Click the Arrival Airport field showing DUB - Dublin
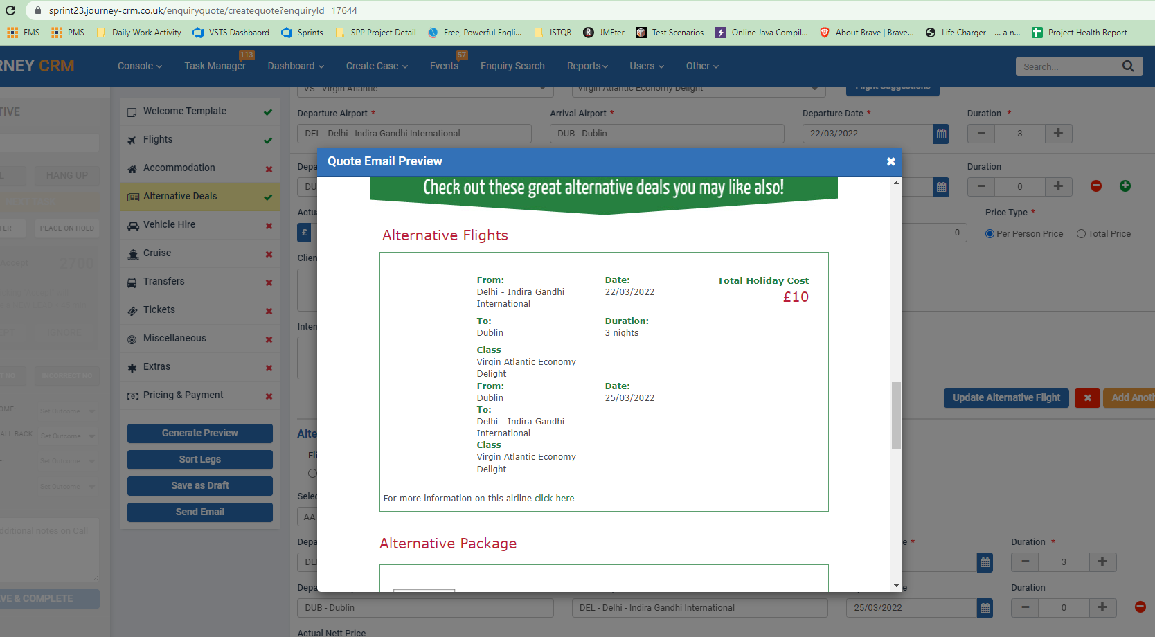The image size is (1155, 637). [667, 134]
